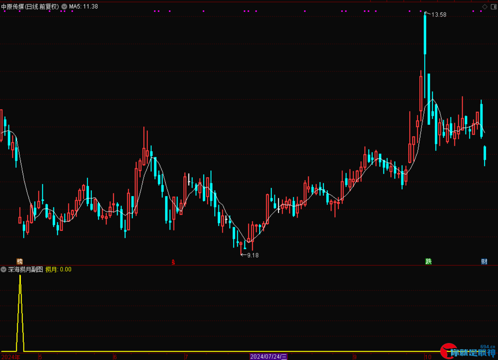Click the highlighted 2024/07/24/三 date label
498x360 pixels.
click(x=269, y=357)
